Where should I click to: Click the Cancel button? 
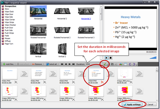click(x=150, y=105)
